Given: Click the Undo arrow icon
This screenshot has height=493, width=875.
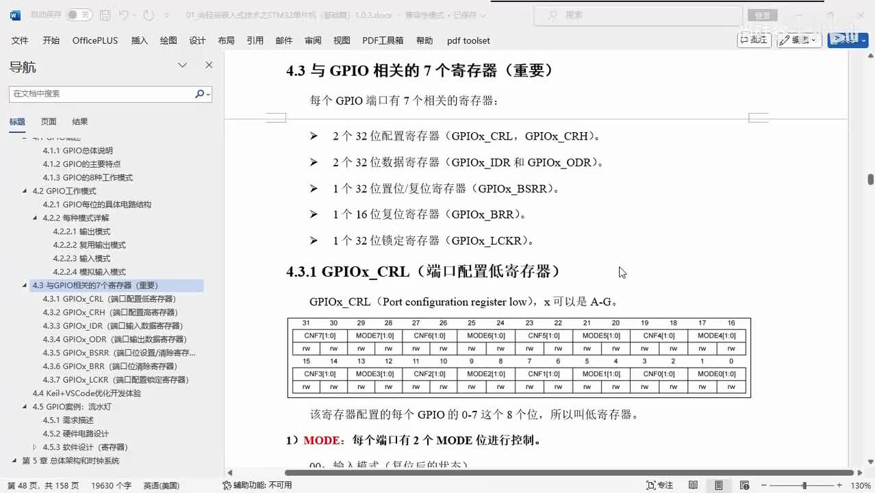Looking at the screenshot, I should (x=123, y=15).
